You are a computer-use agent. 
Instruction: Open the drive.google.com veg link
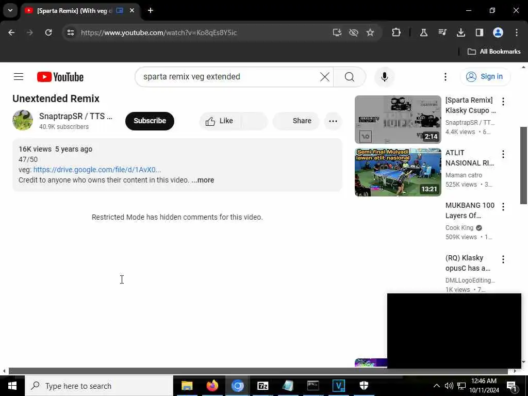point(97,170)
